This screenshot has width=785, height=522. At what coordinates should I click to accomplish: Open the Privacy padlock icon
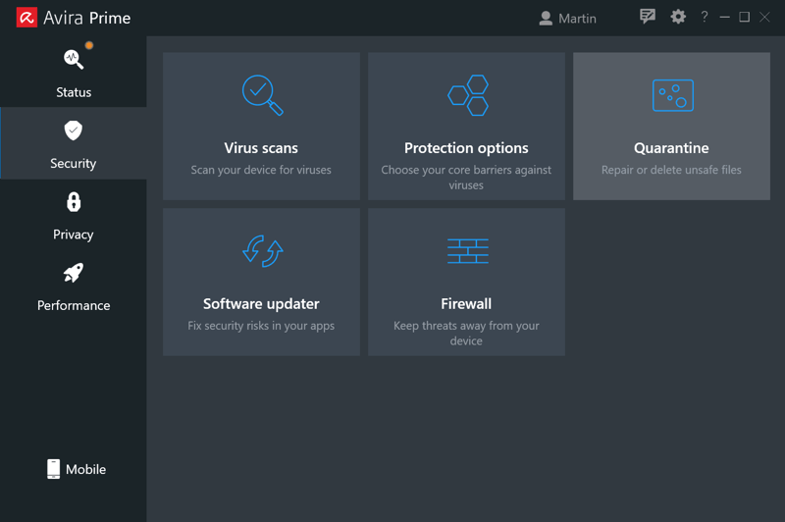tap(74, 202)
